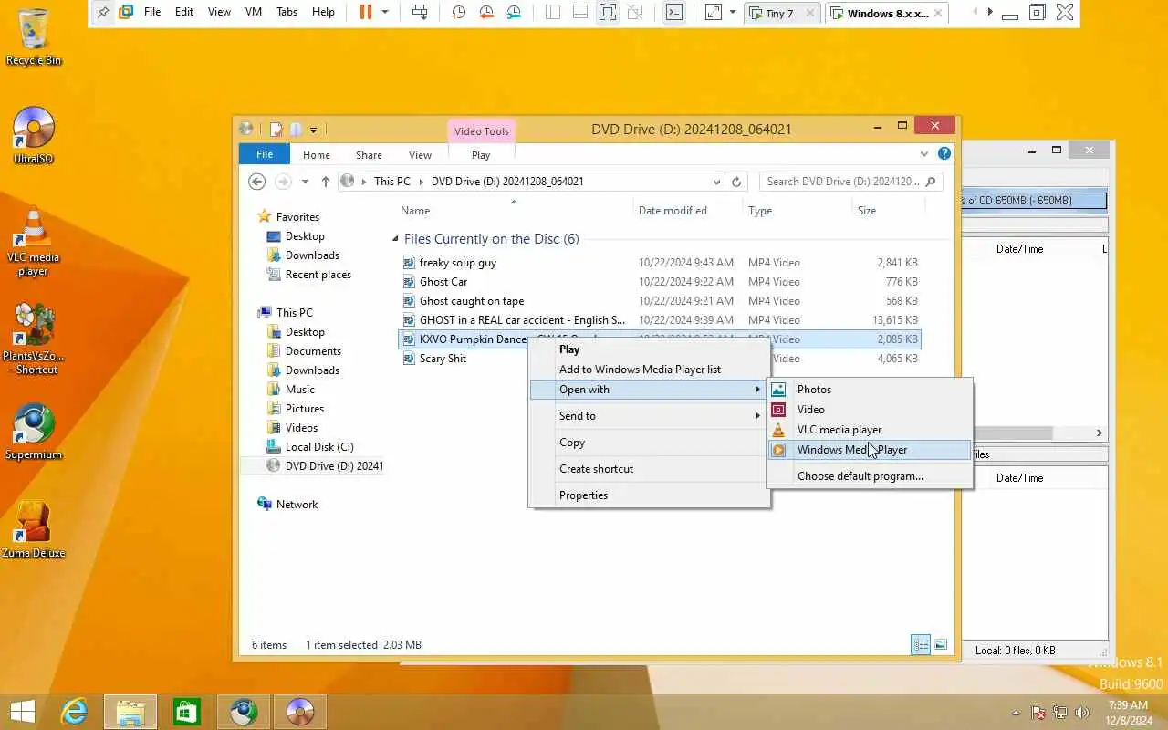This screenshot has height=730, width=1168.
Task: Click the pin icon in VMware toolbar
Action: (x=102, y=12)
